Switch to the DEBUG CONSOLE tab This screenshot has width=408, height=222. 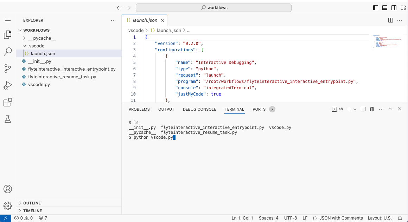[199, 109]
